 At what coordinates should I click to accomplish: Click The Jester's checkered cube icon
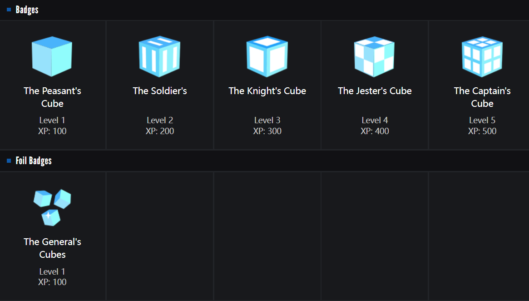(x=375, y=56)
